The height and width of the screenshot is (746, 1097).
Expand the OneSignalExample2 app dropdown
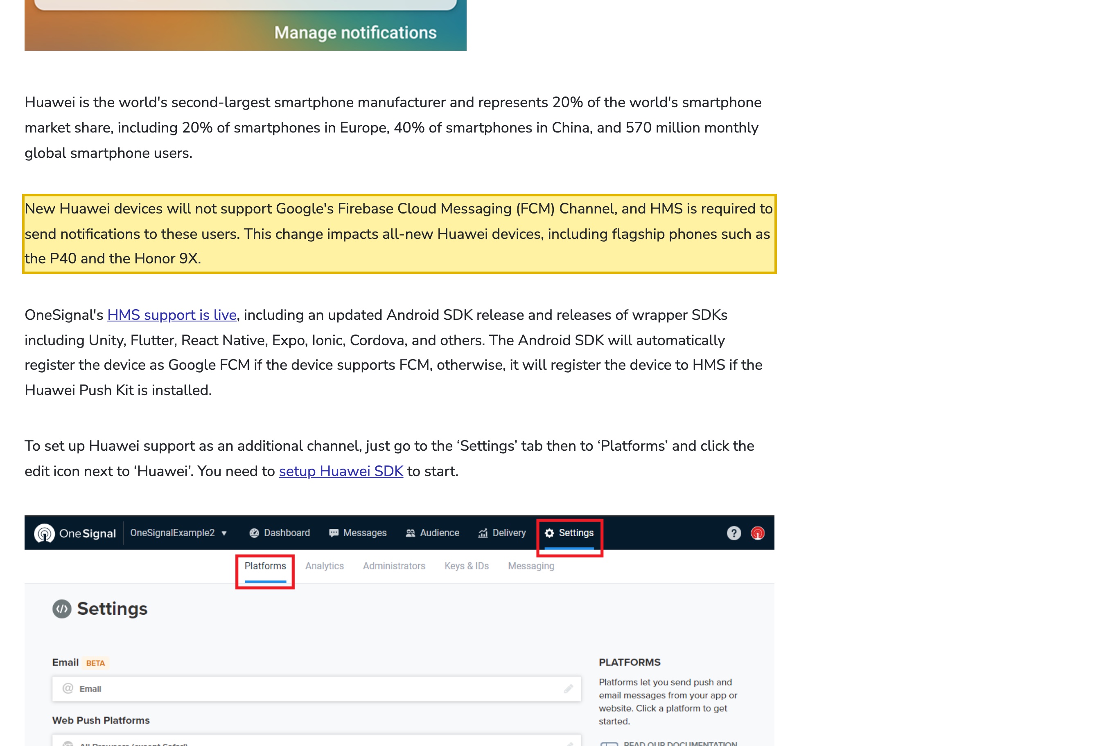click(x=178, y=533)
